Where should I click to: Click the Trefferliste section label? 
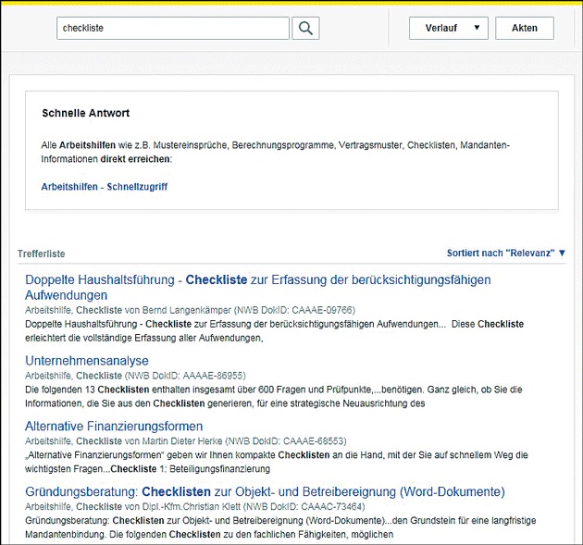(42, 254)
